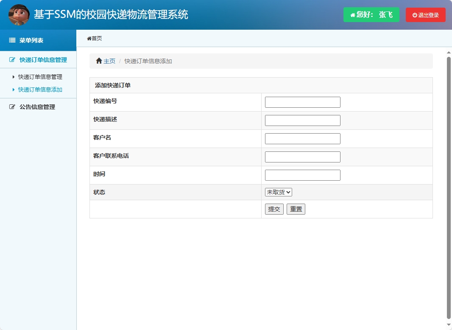Click the cartoon avatar in the top header
This screenshot has width=452, height=330.
coord(19,14)
